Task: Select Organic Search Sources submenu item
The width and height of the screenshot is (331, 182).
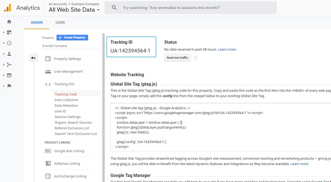Action: 73,123
